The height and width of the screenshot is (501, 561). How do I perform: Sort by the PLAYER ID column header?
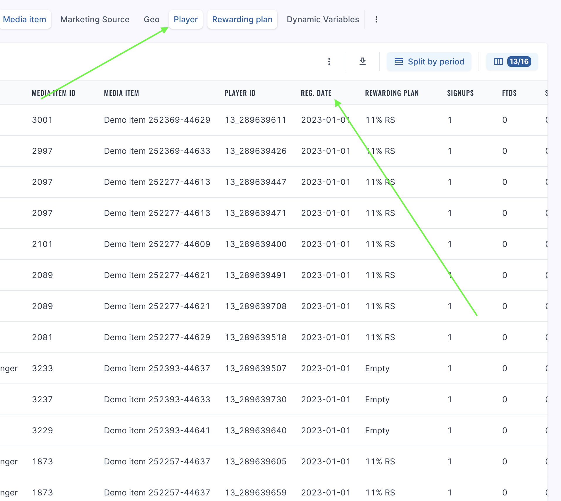240,93
